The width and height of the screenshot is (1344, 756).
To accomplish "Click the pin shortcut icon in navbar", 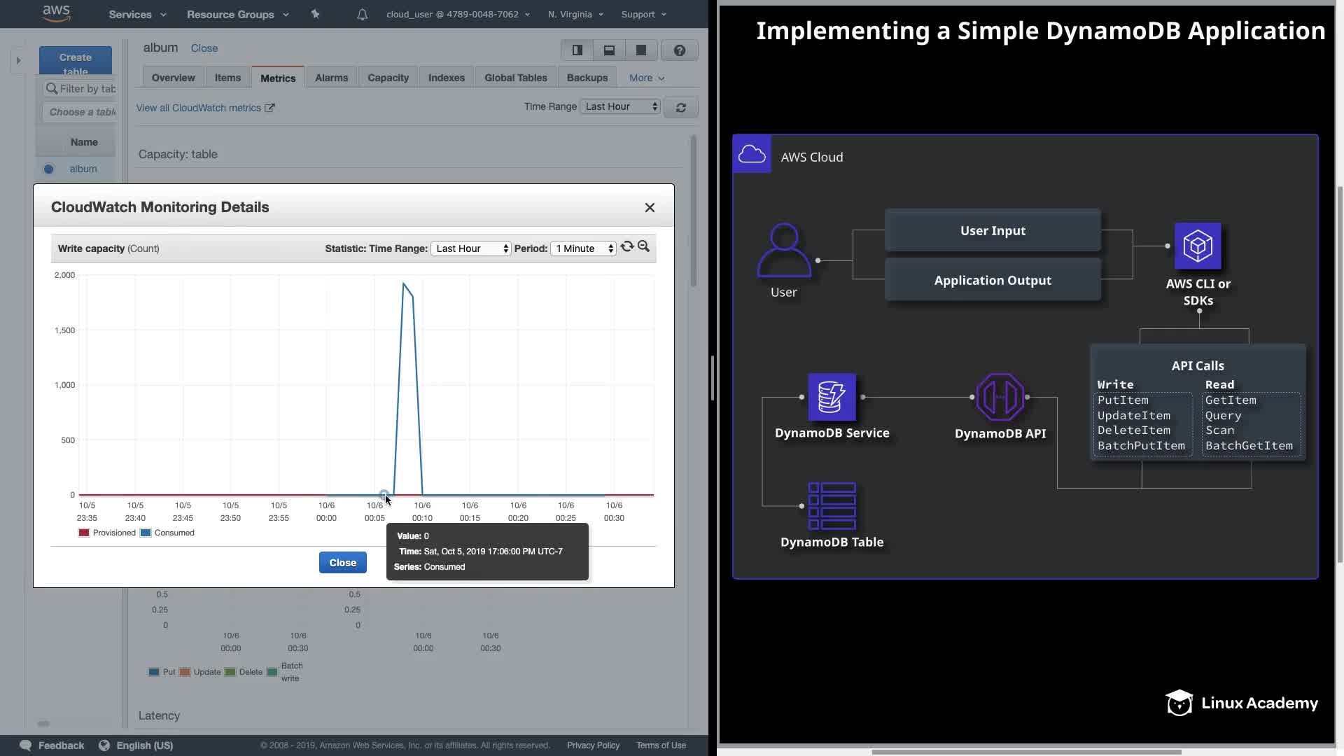I will point(315,14).
